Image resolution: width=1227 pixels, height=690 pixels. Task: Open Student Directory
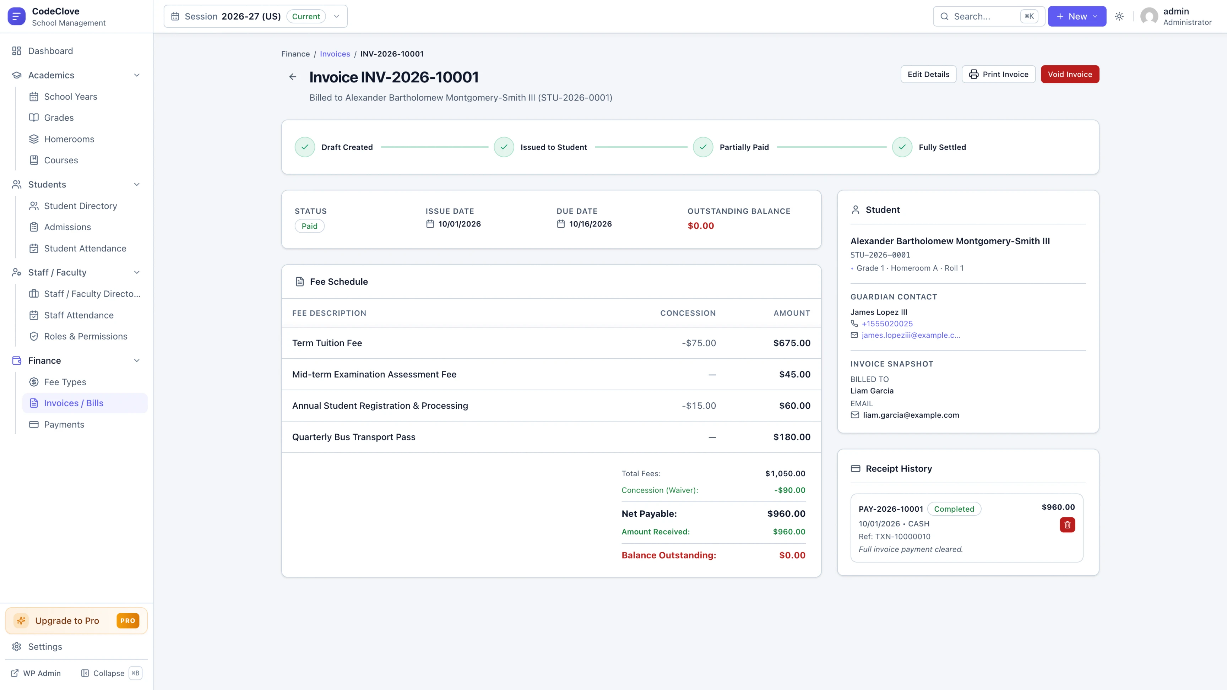click(x=85, y=206)
